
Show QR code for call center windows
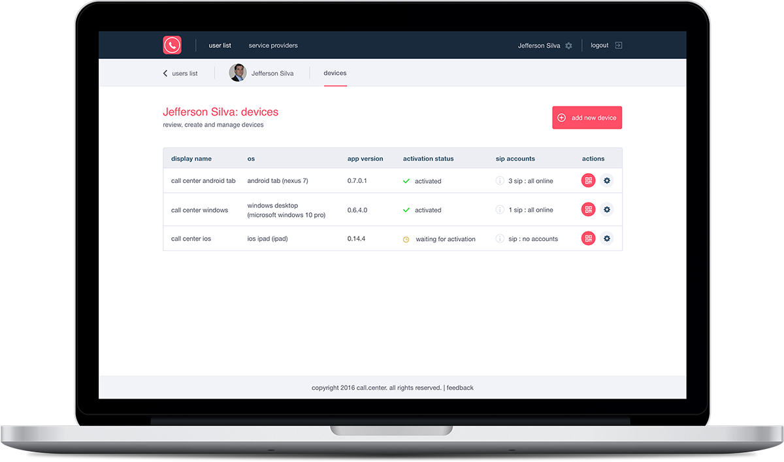click(589, 210)
